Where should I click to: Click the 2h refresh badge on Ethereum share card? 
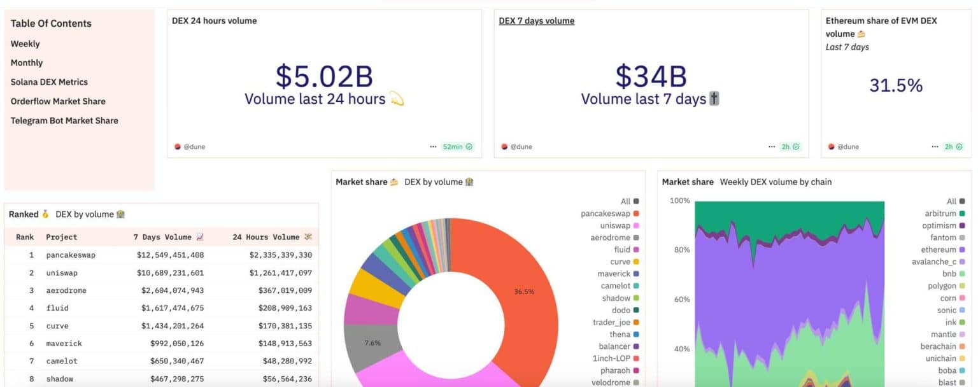point(953,146)
